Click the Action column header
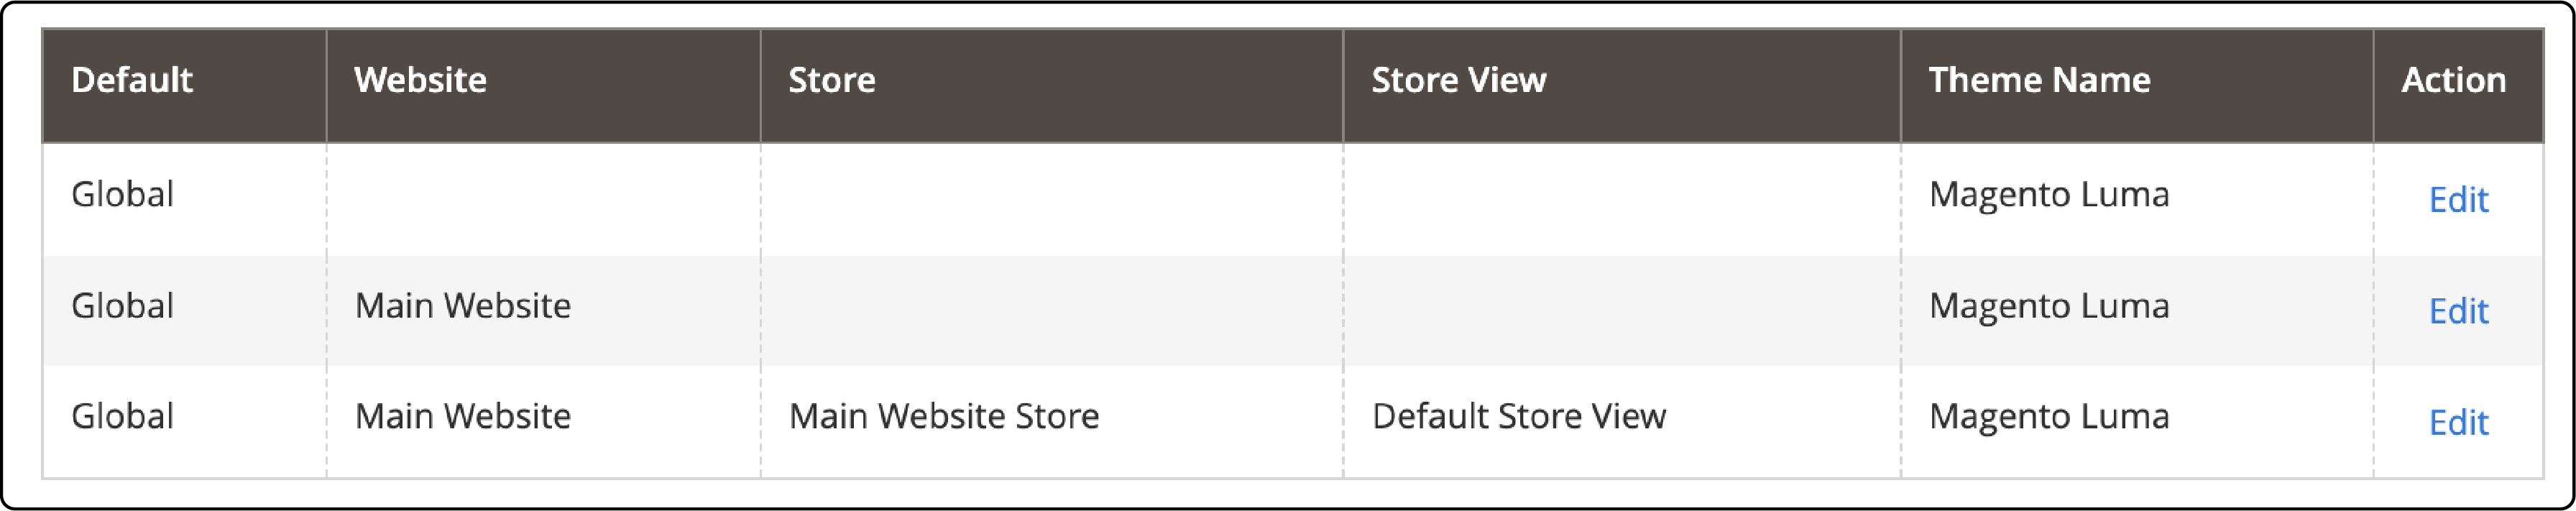Viewport: 2576px width, 511px height. [x=2453, y=80]
